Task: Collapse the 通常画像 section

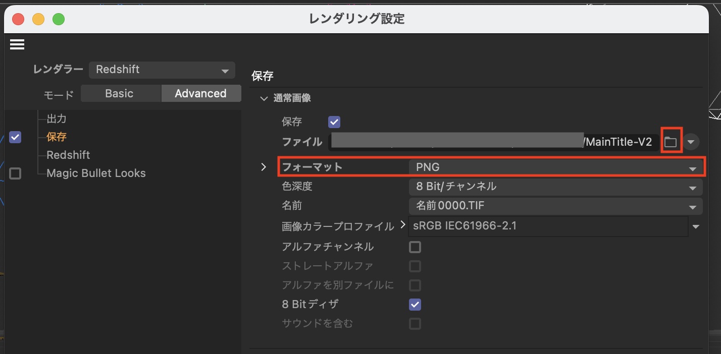Action: (x=264, y=98)
